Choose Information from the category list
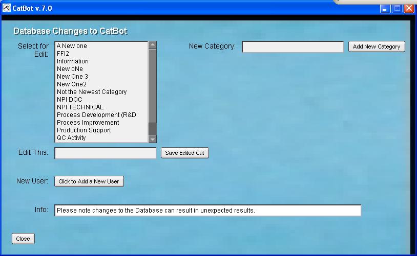 tap(101, 61)
